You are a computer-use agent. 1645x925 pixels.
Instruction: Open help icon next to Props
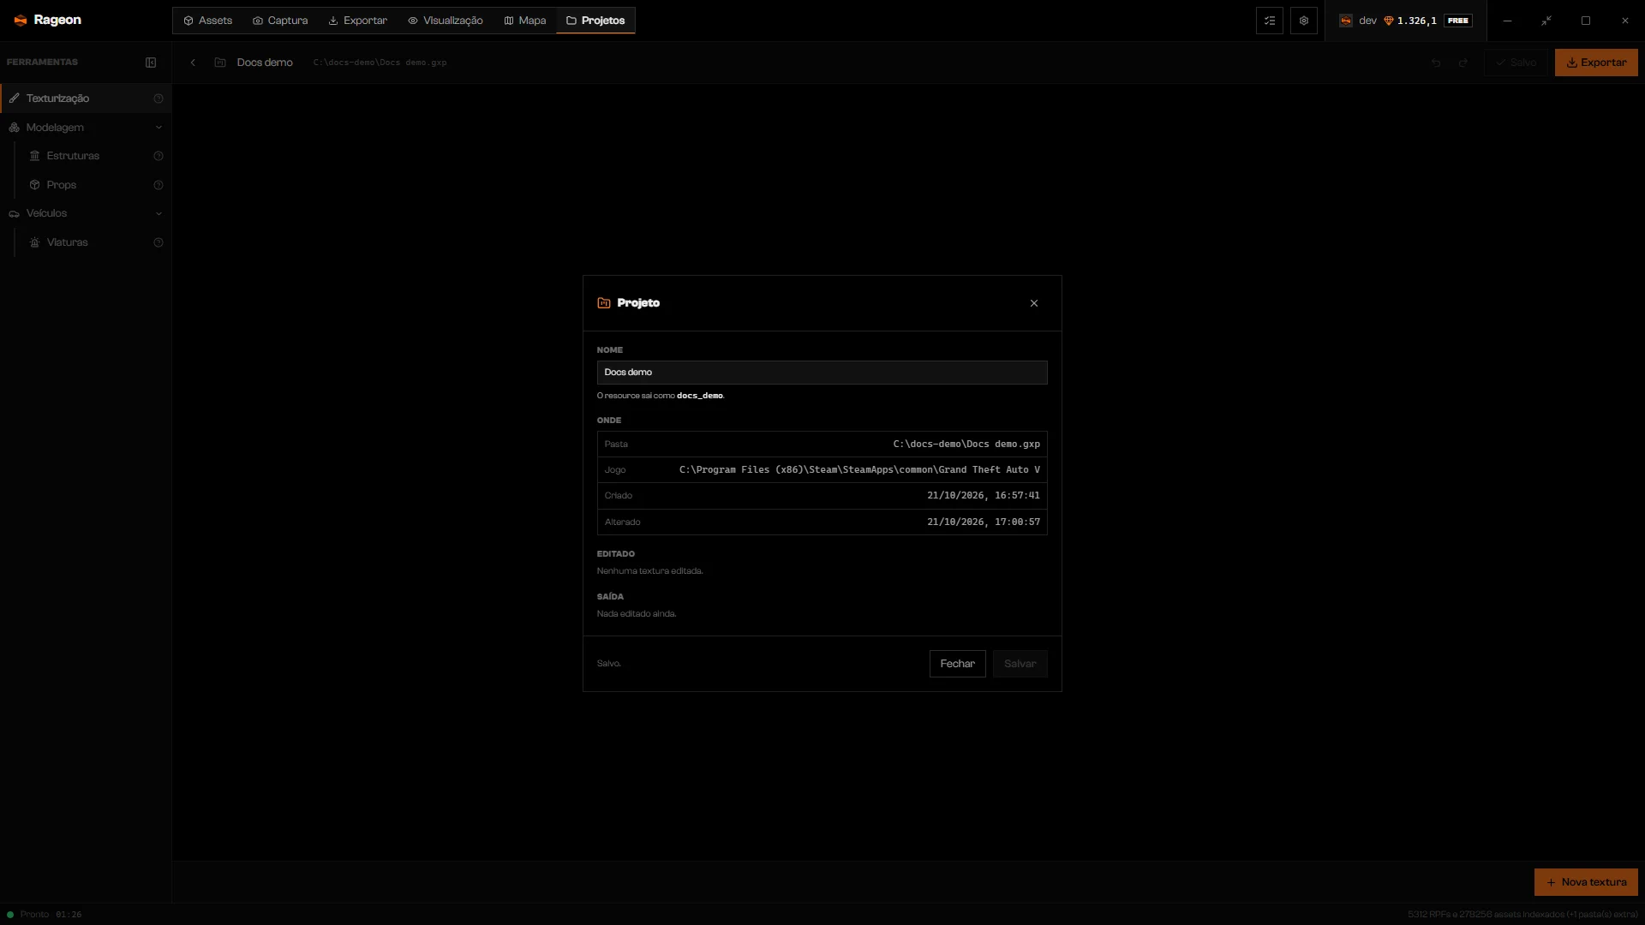(159, 185)
